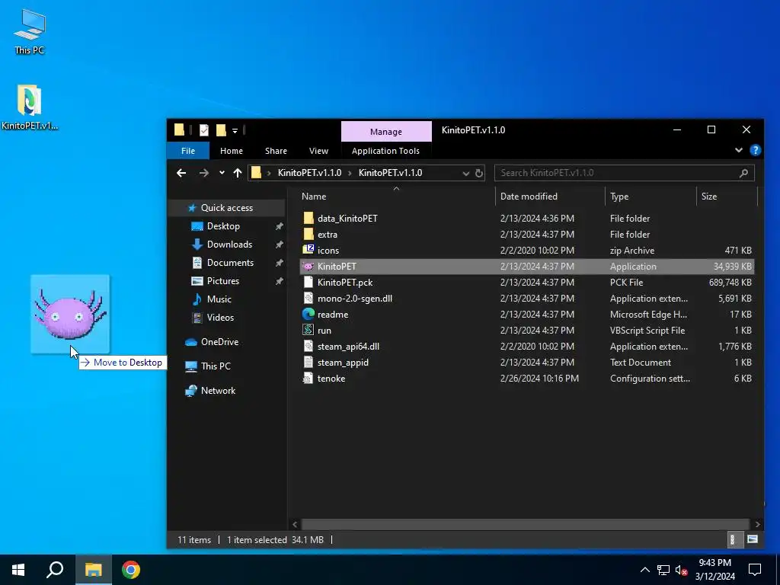Go up one folder level arrow
This screenshot has height=585, width=780.
tap(238, 173)
